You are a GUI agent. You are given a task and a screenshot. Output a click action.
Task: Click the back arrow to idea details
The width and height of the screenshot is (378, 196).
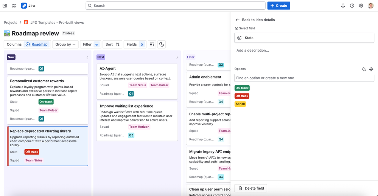238,20
